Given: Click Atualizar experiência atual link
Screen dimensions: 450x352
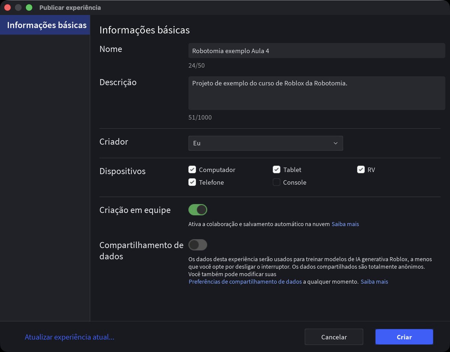Looking at the screenshot, I should click(69, 337).
